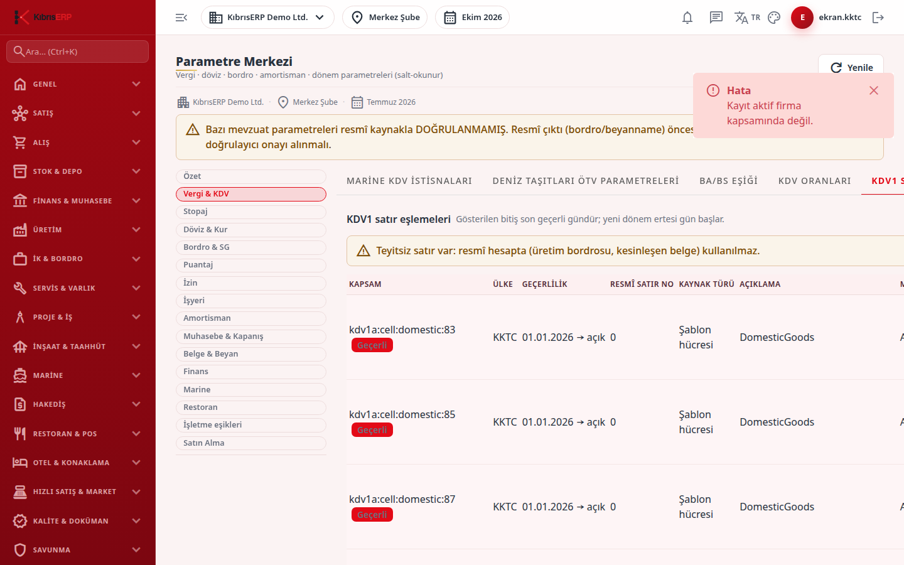Open the messages chat icon

click(716, 18)
